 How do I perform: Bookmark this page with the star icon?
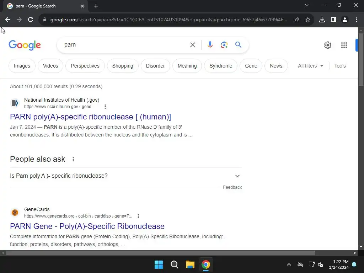pyautogui.click(x=308, y=20)
